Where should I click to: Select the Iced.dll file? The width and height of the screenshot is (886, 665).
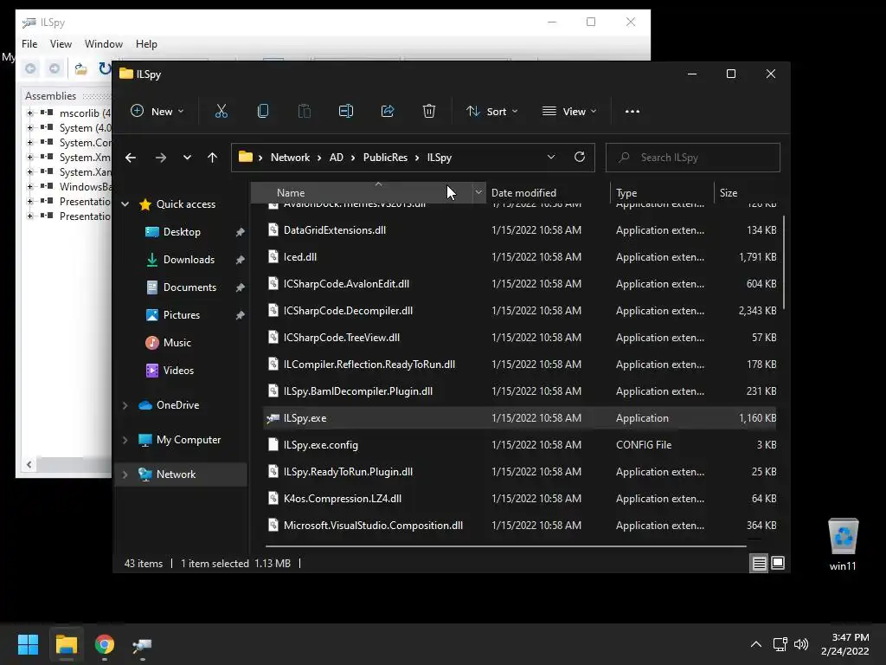point(300,256)
